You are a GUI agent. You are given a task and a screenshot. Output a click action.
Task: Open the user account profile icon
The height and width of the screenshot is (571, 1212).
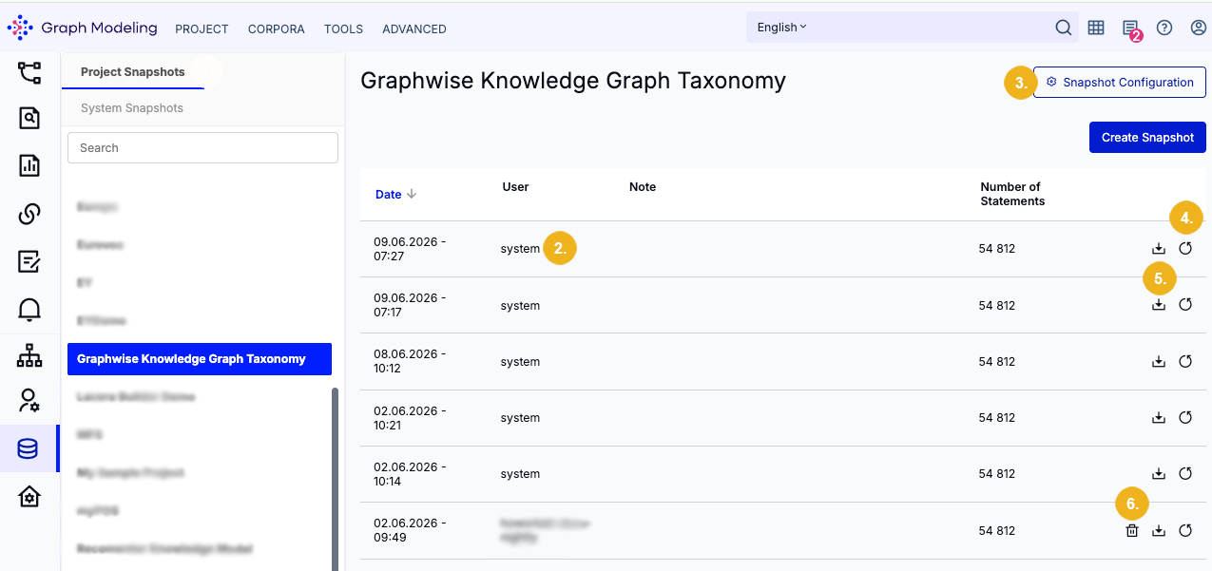(x=1198, y=28)
